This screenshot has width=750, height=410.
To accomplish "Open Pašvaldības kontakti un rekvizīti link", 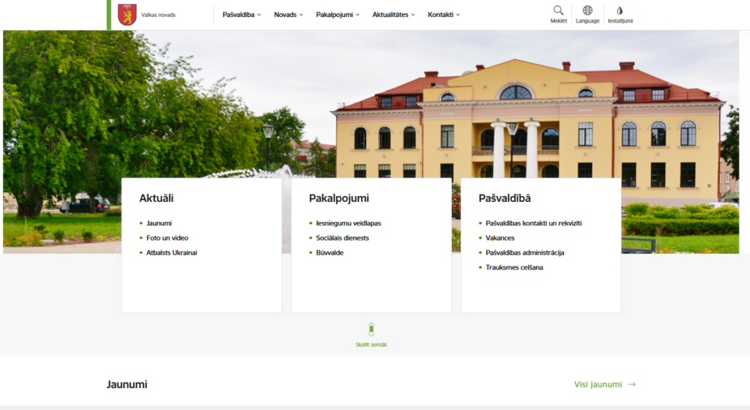I will click(533, 223).
